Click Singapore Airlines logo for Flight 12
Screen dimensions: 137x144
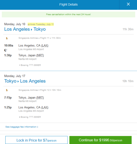(x=7, y=90)
